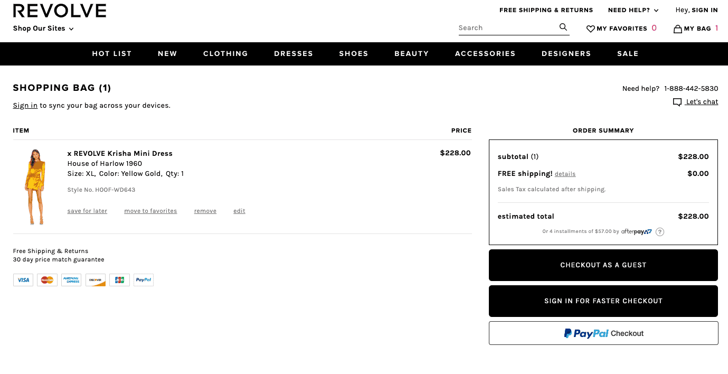Click the REVOLVE logo

point(60,11)
